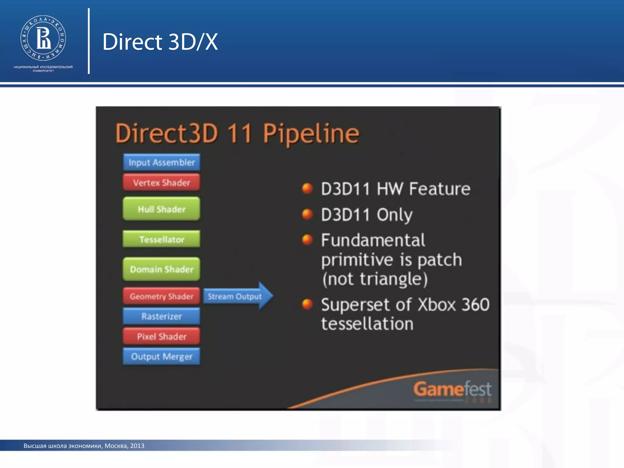The width and height of the screenshot is (624, 468).
Task: Click the Output Merger blue box
Action: [x=161, y=356]
